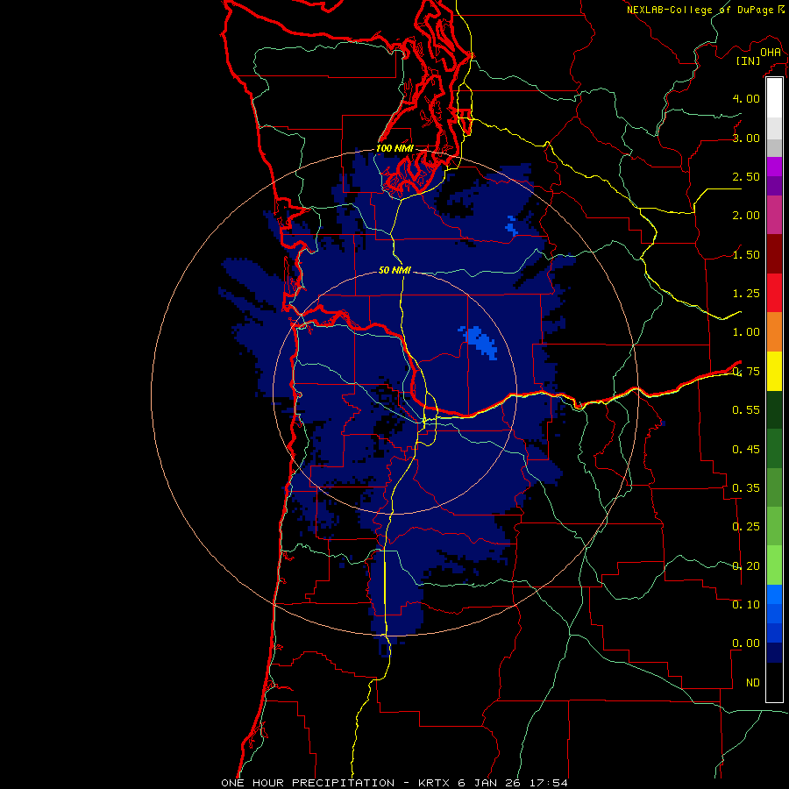Select the magenta swatch in the color scale
Screen dimensions: 789x789
[774, 215]
